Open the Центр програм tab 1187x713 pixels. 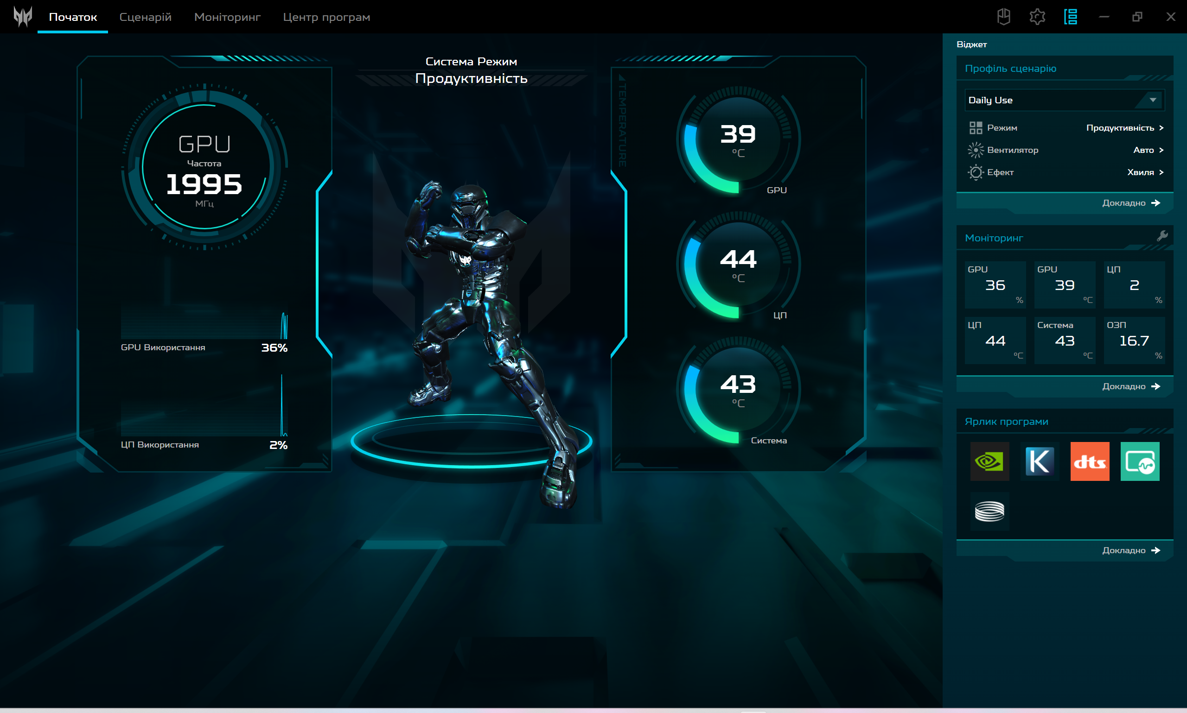click(x=326, y=17)
